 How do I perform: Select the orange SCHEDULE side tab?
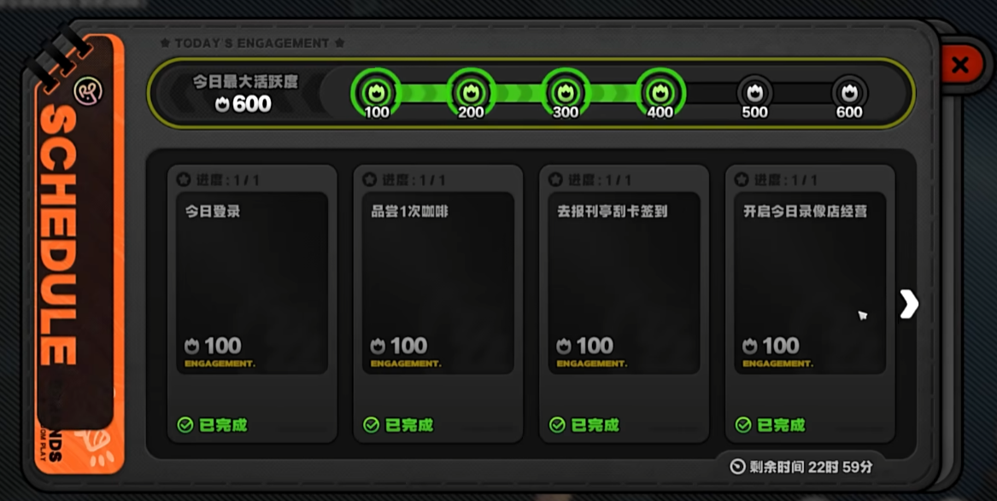tap(79, 254)
